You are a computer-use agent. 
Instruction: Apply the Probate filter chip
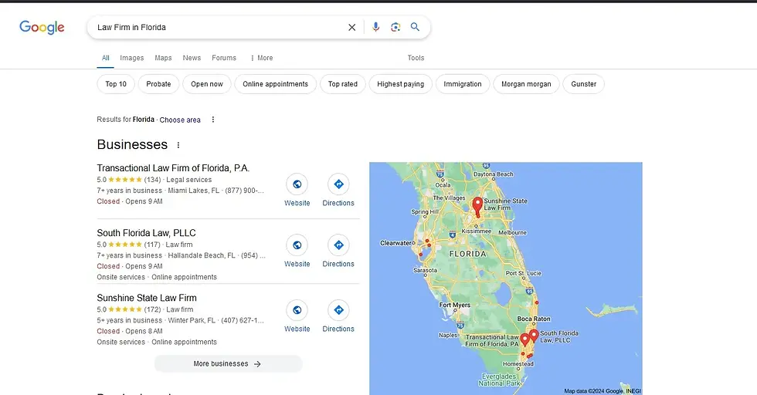158,84
